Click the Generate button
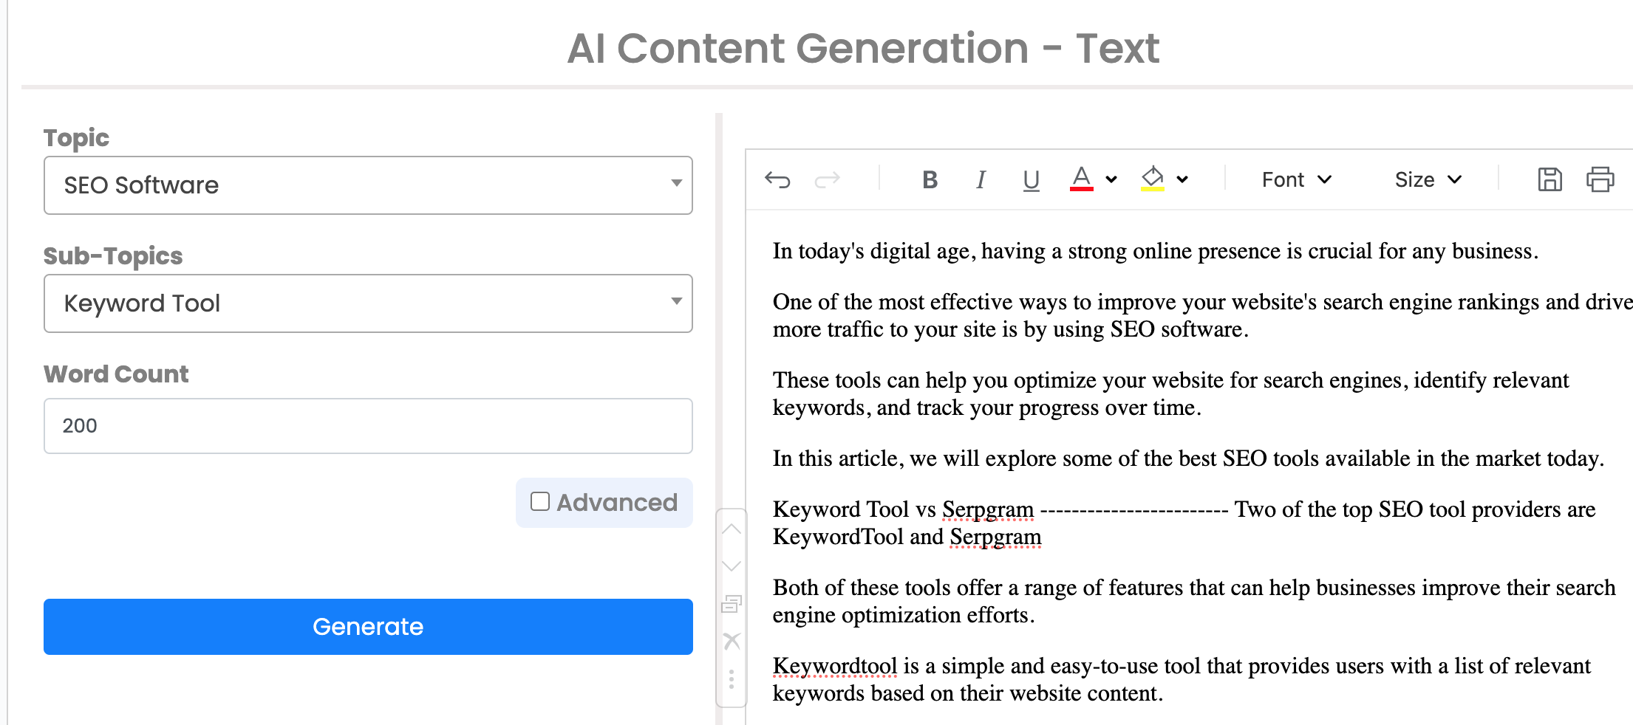Viewport: 1633px width, 725px height. (x=368, y=627)
